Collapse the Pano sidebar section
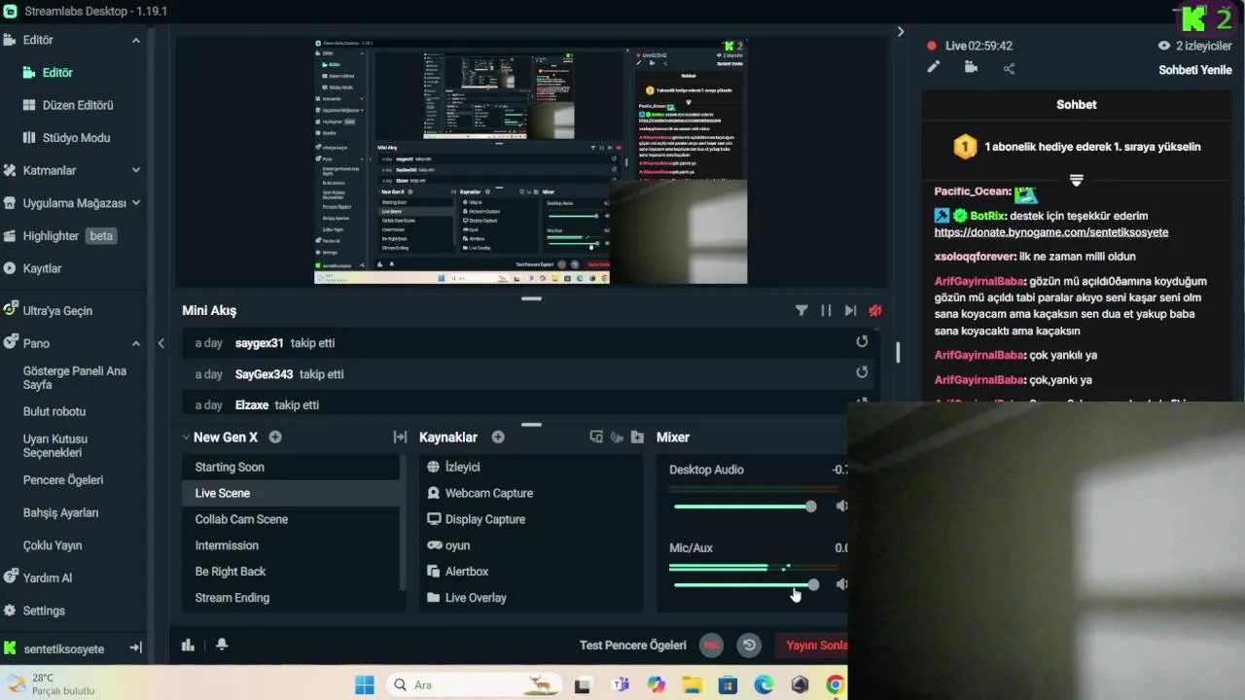The height and width of the screenshot is (700, 1245). click(x=136, y=343)
